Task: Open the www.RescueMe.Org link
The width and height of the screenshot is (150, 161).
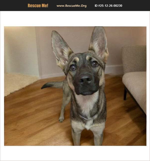Action: coord(72,6)
